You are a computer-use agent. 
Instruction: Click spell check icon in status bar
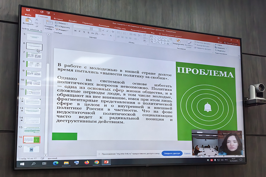42,158
